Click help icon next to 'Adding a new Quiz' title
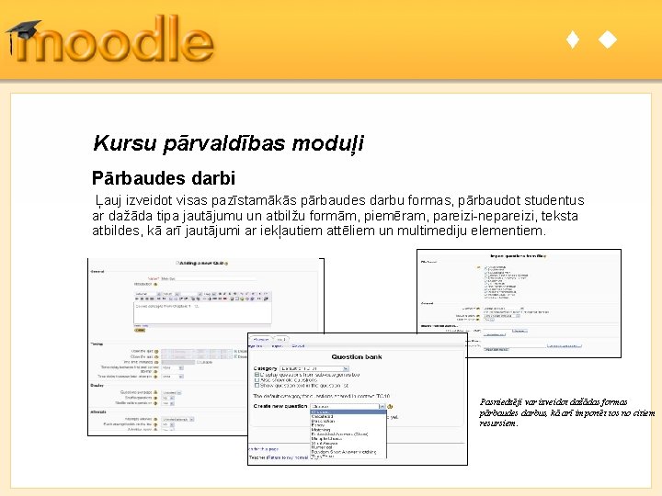 226,264
